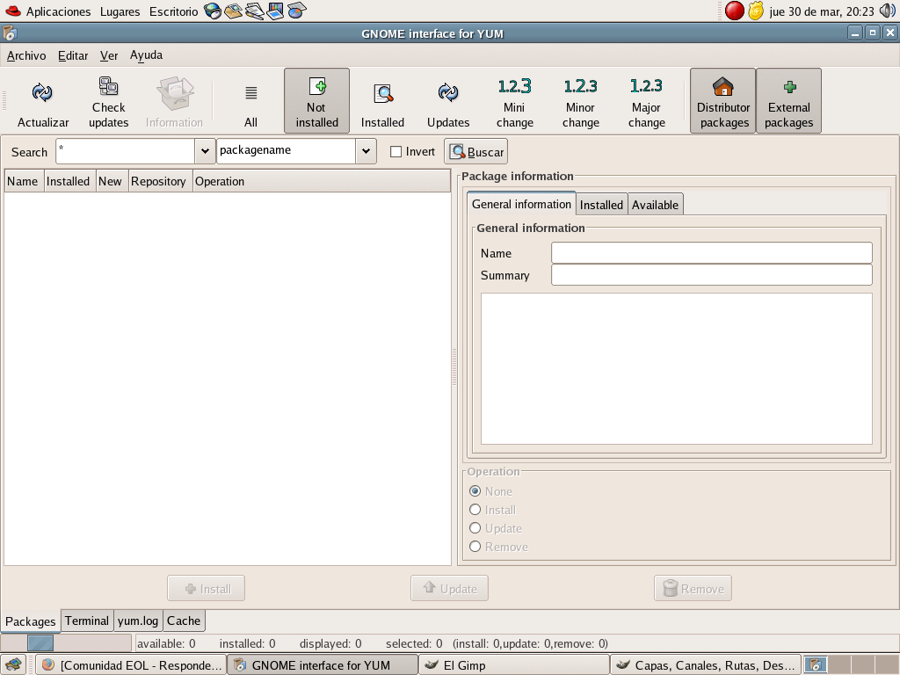This screenshot has height=675, width=900.
Task: Choose the Minor change filter
Action: tap(580, 102)
